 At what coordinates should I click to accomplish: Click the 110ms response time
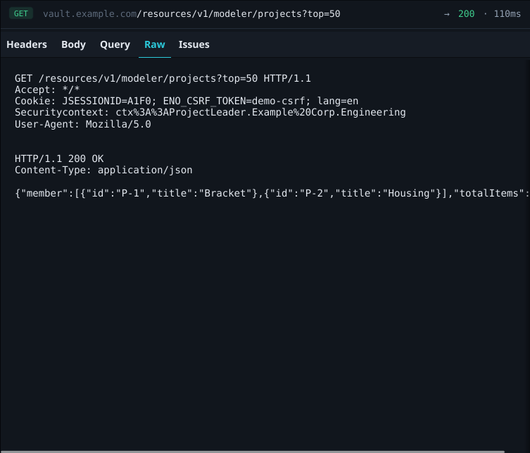[x=507, y=14]
